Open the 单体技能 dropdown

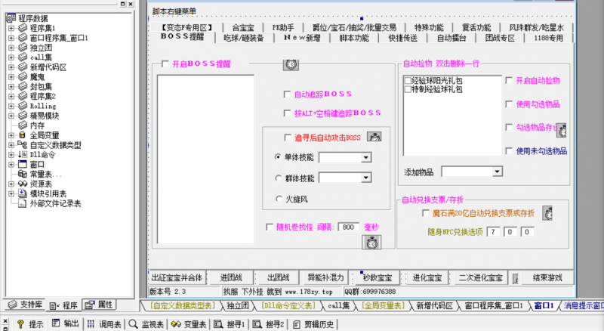click(x=366, y=157)
